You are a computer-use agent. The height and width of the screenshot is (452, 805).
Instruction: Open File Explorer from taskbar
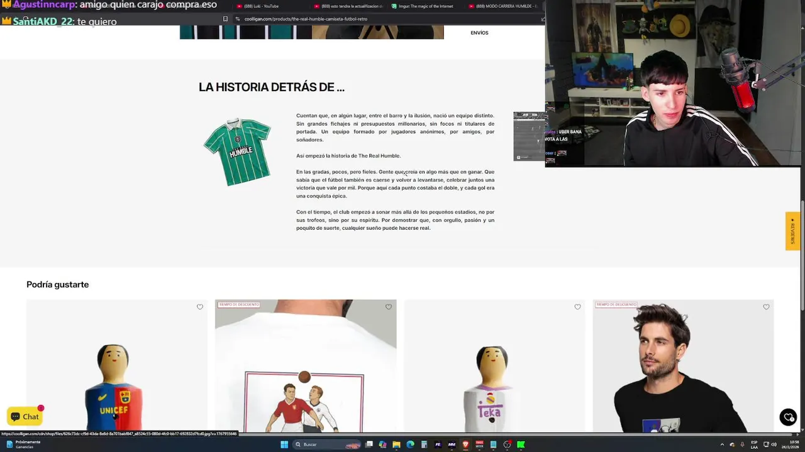[396, 444]
